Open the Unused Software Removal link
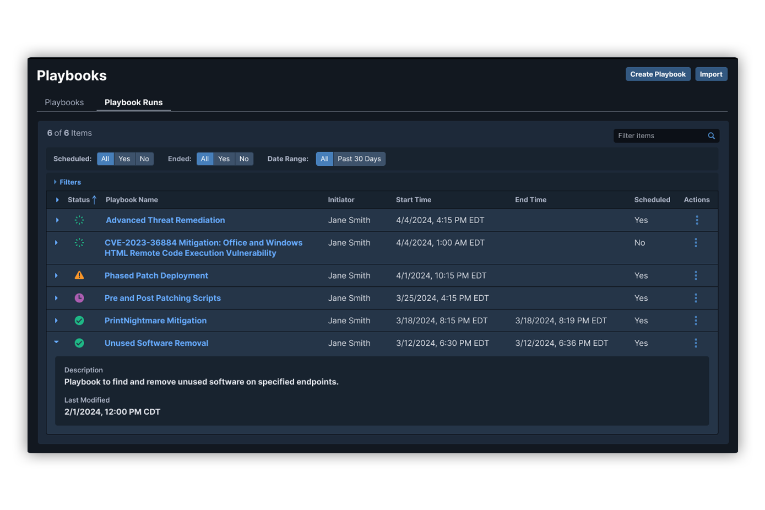Image resolution: width=765 pixels, height=510 pixels. 156,343
